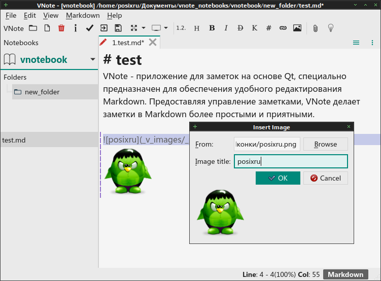
Task: Open the new notebook folder icon
Action: 33,28
